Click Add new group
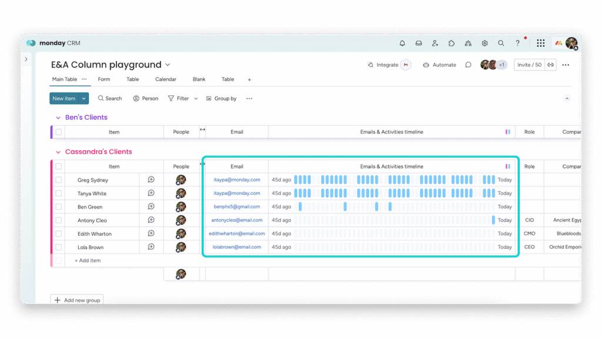The width and height of the screenshot is (602, 338). (x=77, y=300)
